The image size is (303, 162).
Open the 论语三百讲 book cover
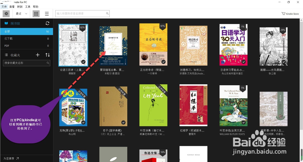pos(73,45)
